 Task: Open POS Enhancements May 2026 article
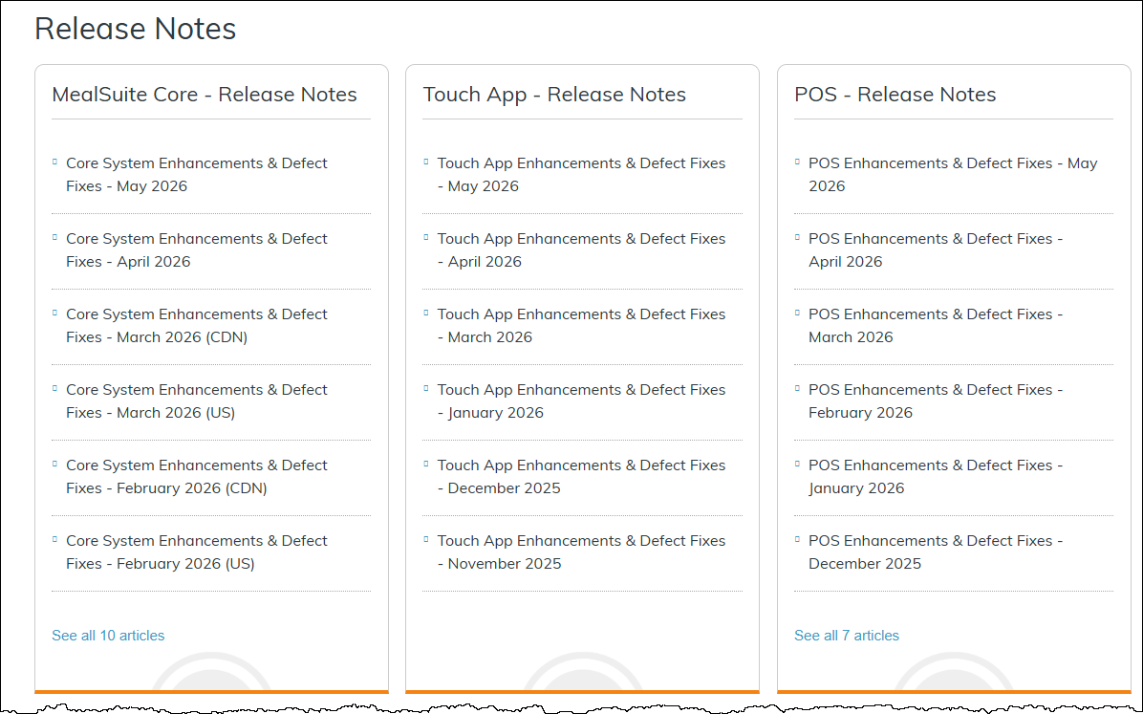coord(953,174)
